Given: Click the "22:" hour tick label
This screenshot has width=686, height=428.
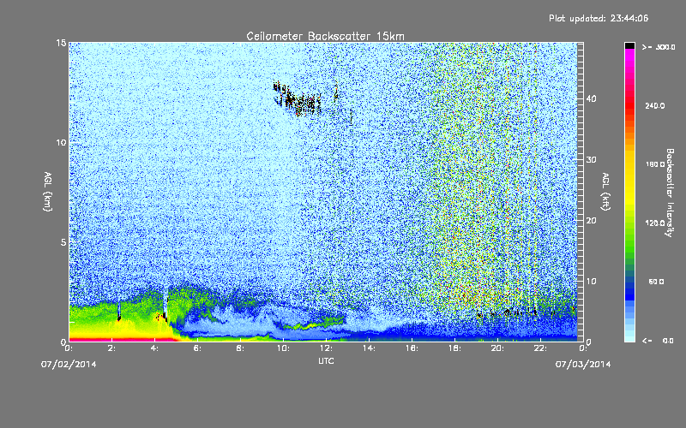Looking at the screenshot, I should pyautogui.click(x=540, y=348).
